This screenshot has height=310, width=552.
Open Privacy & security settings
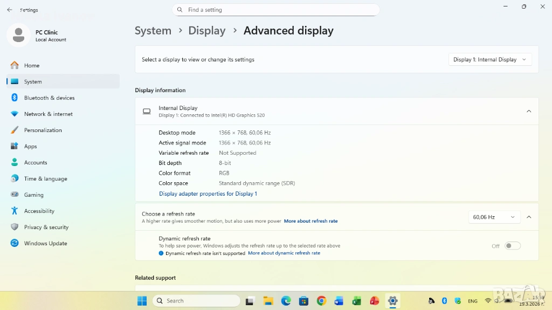(x=46, y=227)
